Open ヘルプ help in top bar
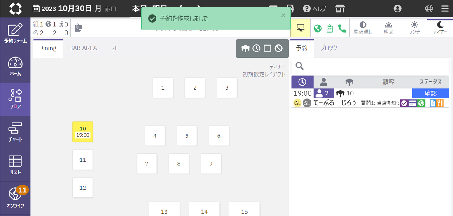 pos(314,9)
